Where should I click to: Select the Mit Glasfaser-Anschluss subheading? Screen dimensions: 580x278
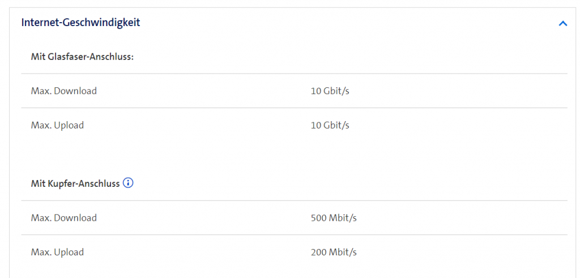pos(82,57)
